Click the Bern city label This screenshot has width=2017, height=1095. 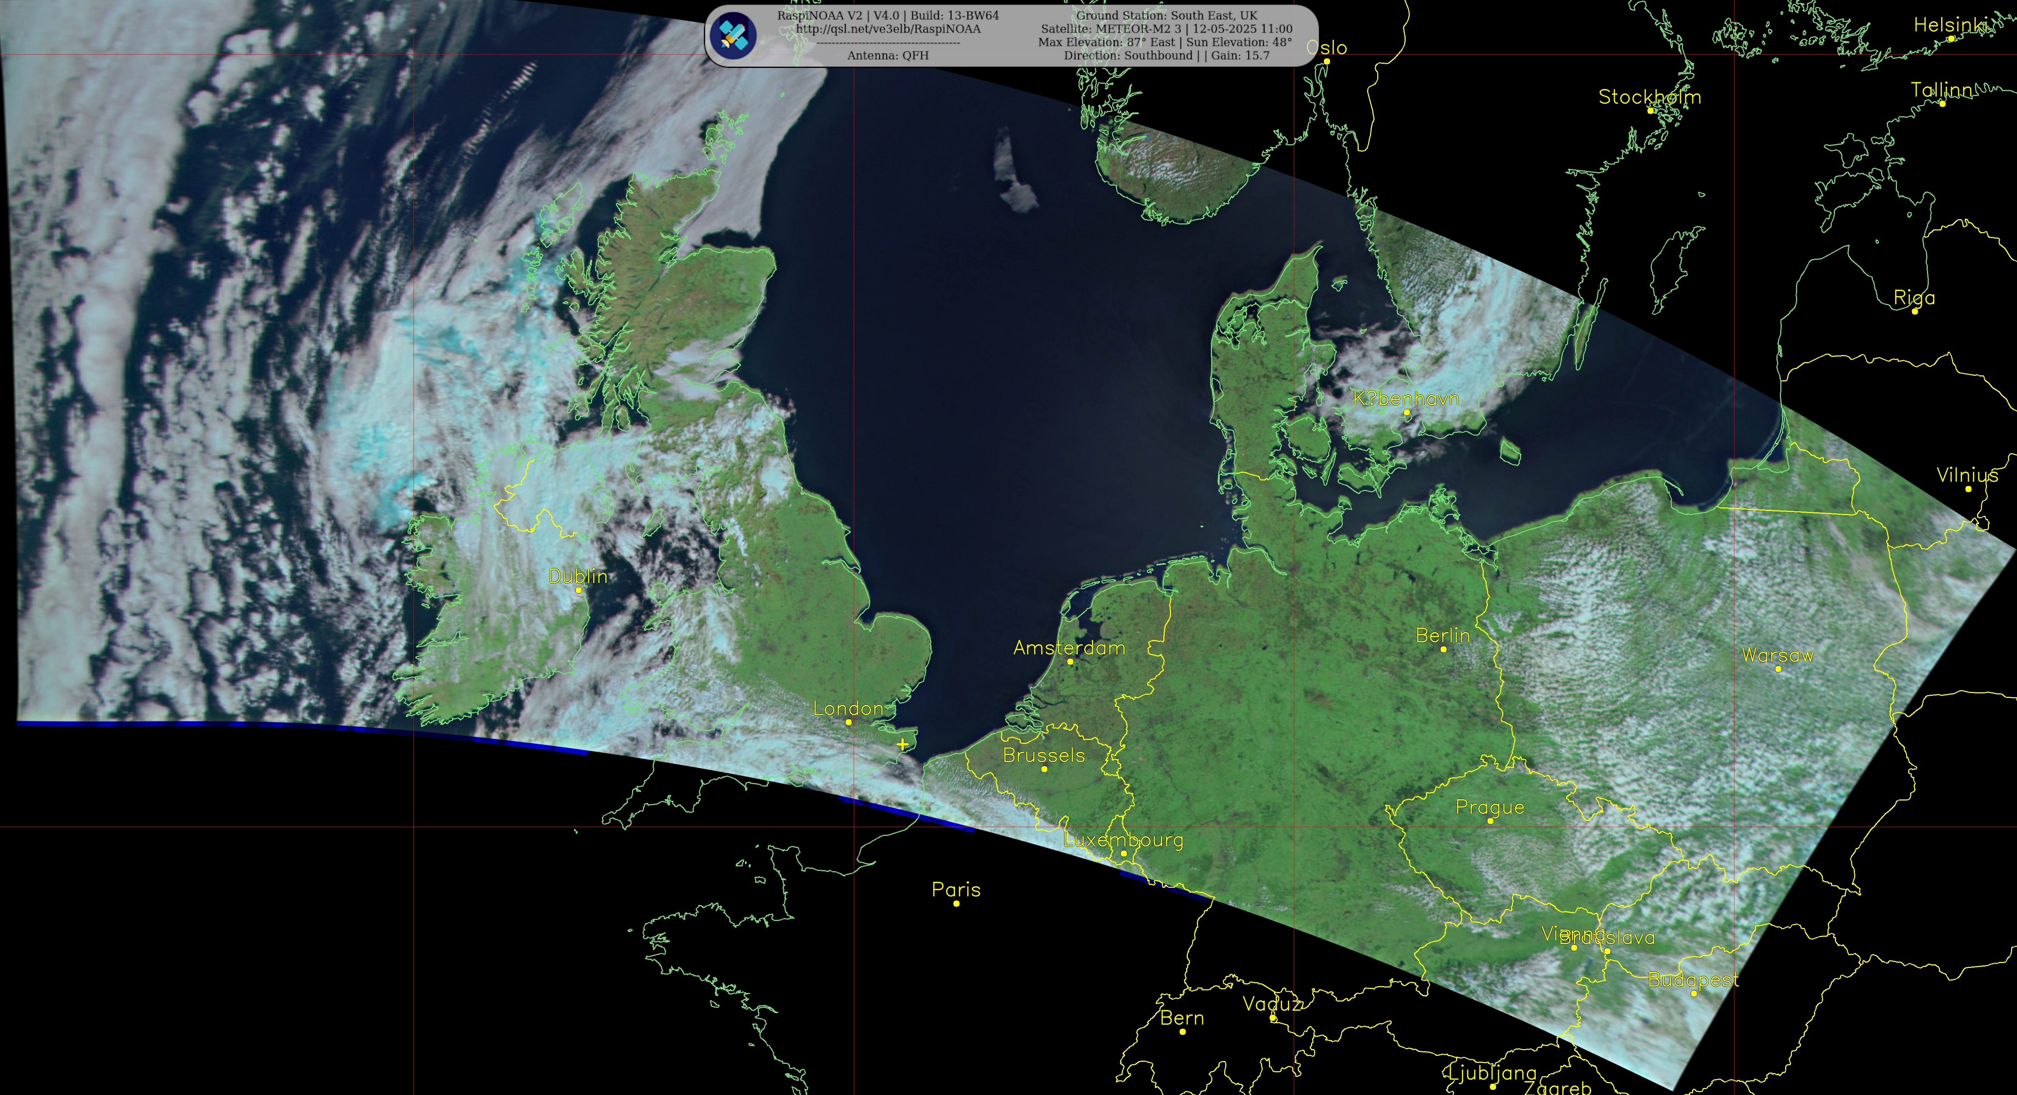pos(1181,1018)
